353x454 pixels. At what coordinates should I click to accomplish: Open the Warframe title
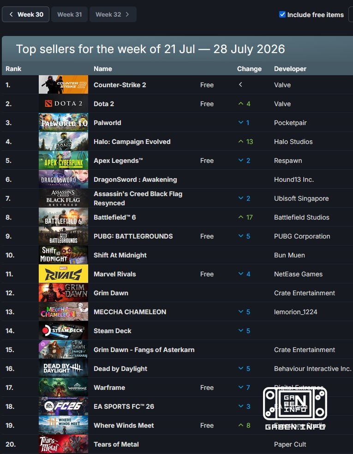point(109,388)
